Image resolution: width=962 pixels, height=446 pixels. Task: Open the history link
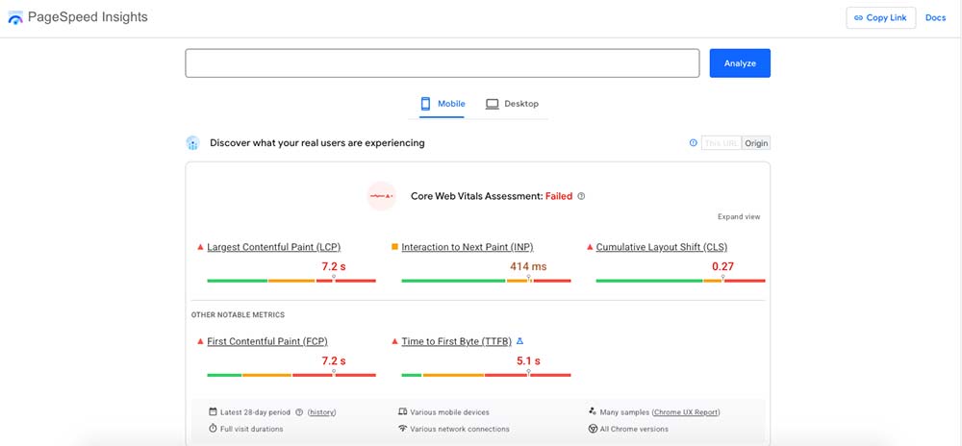click(x=321, y=412)
